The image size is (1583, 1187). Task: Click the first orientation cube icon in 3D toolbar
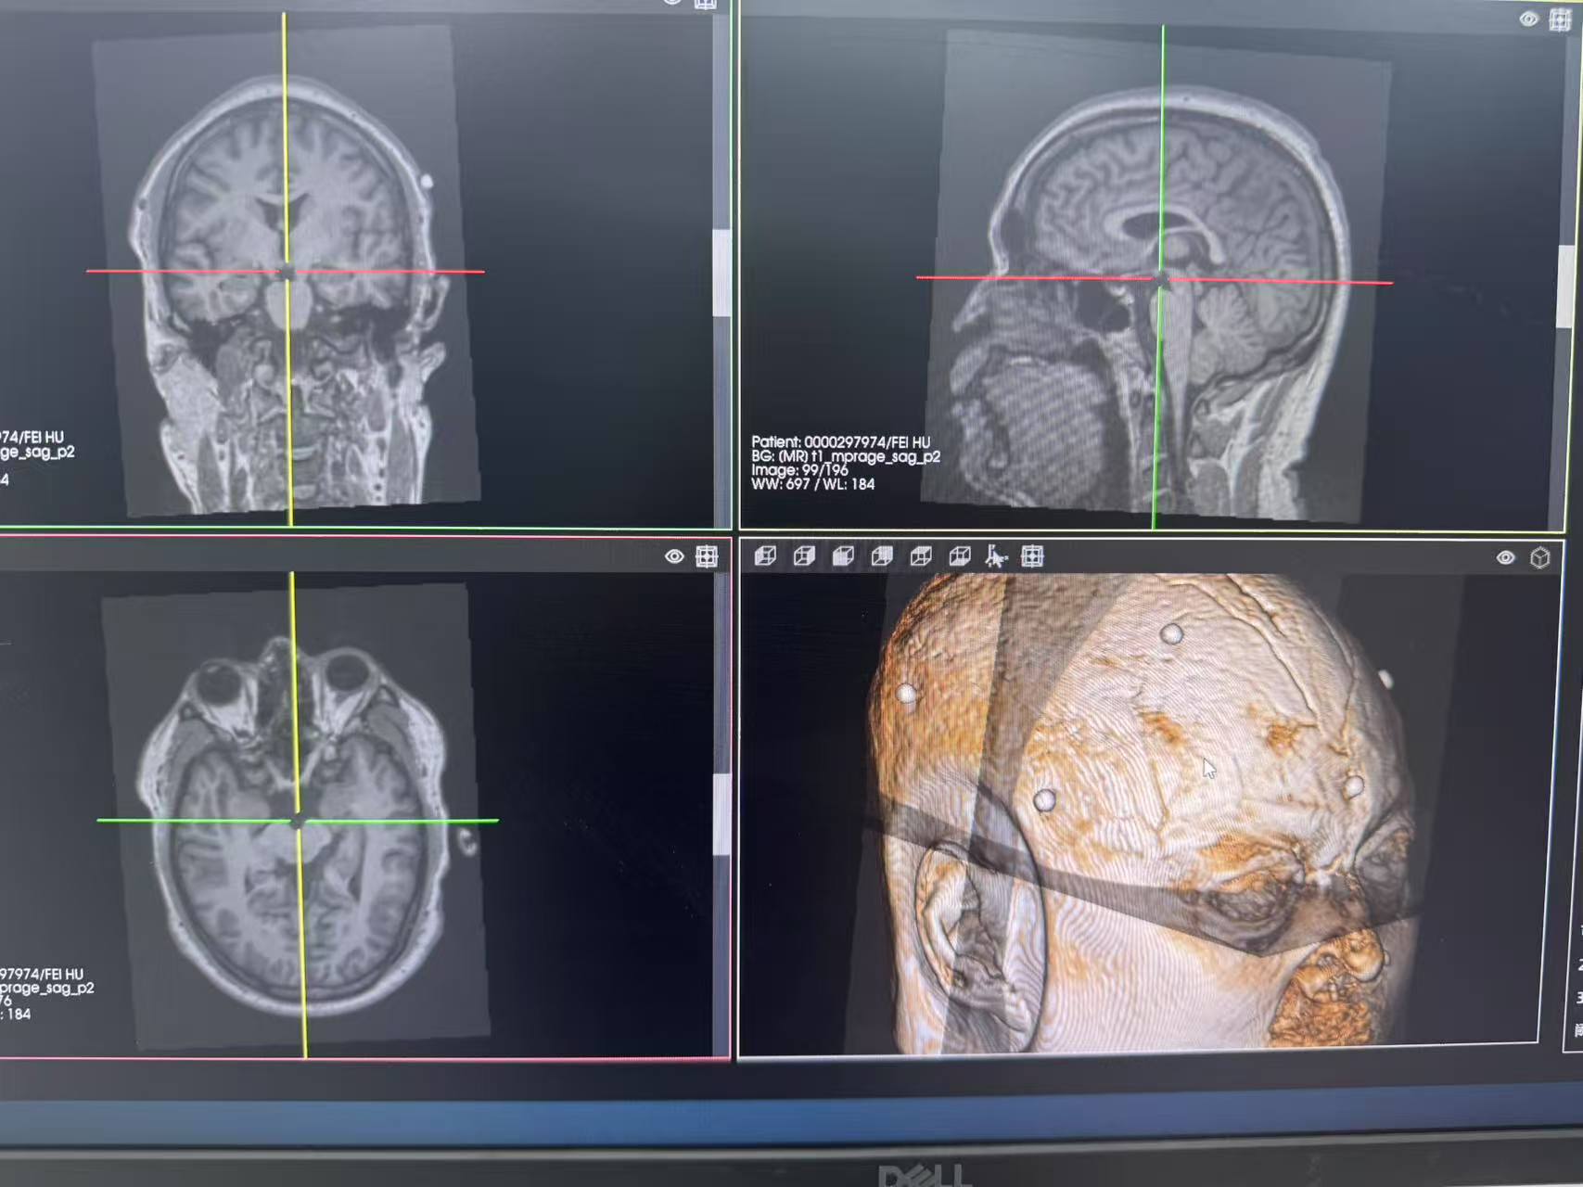coord(765,555)
